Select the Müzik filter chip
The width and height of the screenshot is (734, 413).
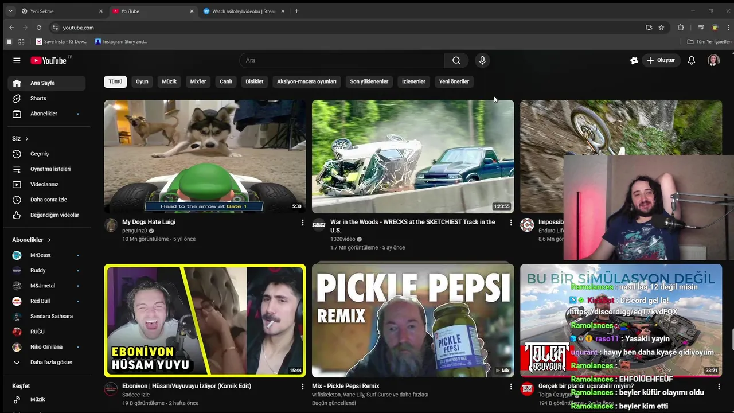(x=169, y=81)
